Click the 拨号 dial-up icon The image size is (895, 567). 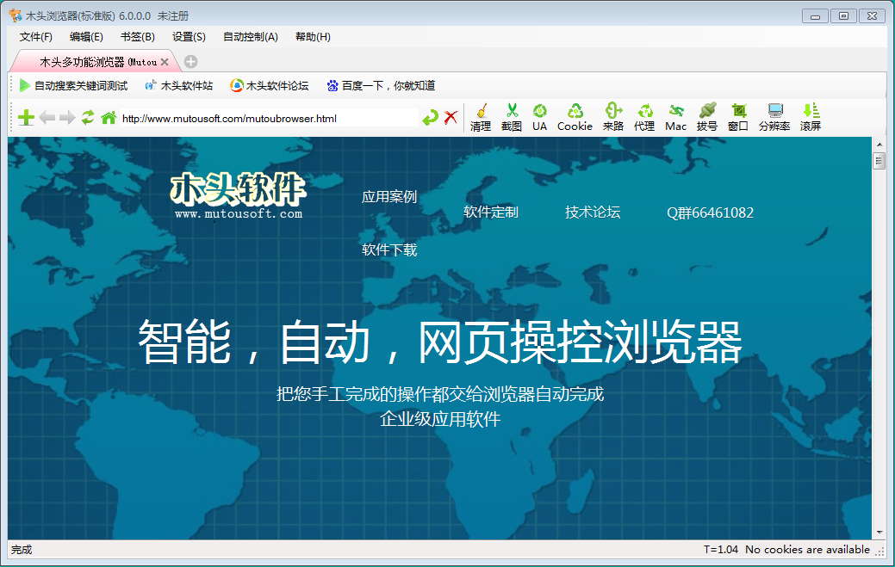pyautogui.click(x=707, y=117)
